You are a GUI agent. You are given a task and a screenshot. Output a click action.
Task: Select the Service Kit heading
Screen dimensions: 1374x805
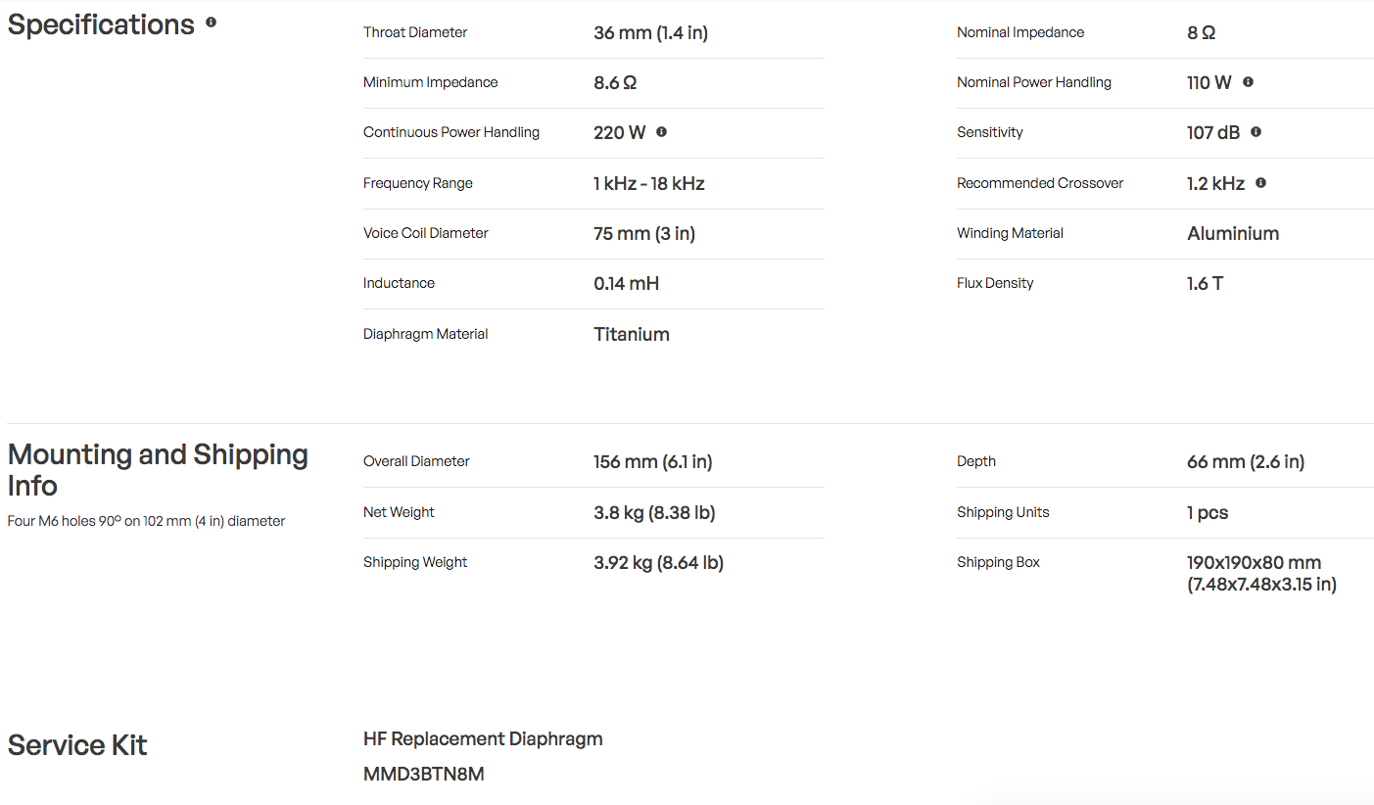(x=77, y=745)
